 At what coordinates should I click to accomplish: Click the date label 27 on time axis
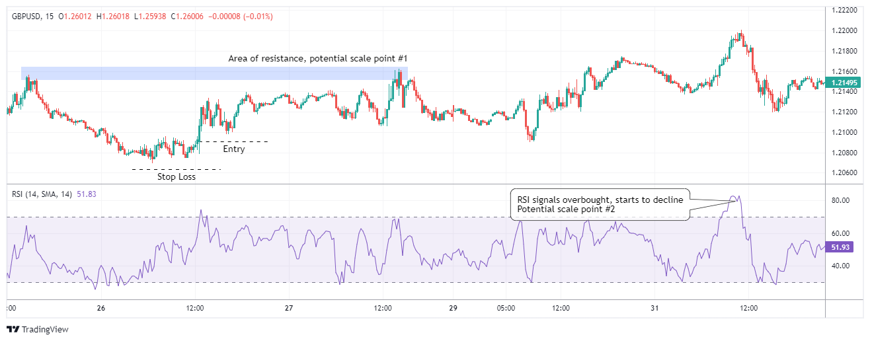tap(289, 308)
